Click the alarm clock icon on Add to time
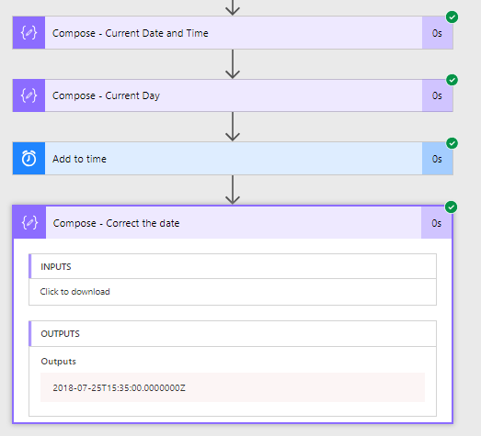 coord(29,159)
